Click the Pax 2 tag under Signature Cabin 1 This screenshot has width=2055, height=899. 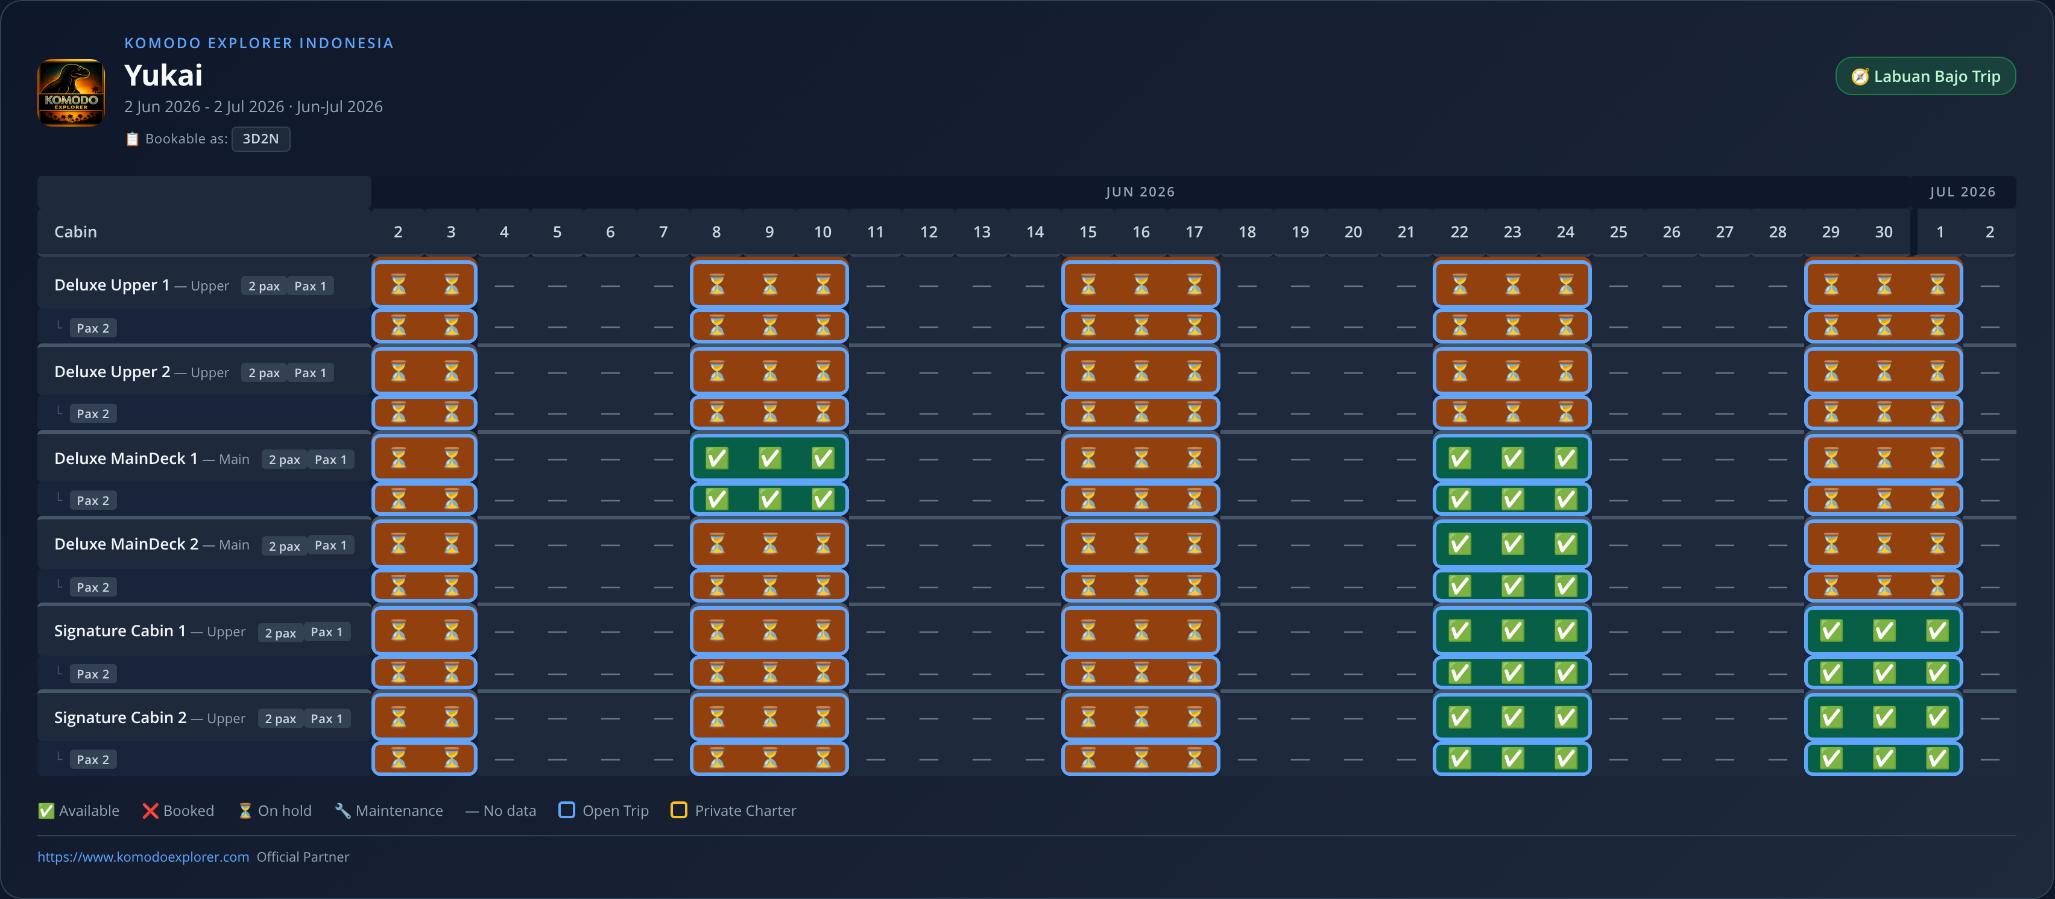pyautogui.click(x=93, y=674)
